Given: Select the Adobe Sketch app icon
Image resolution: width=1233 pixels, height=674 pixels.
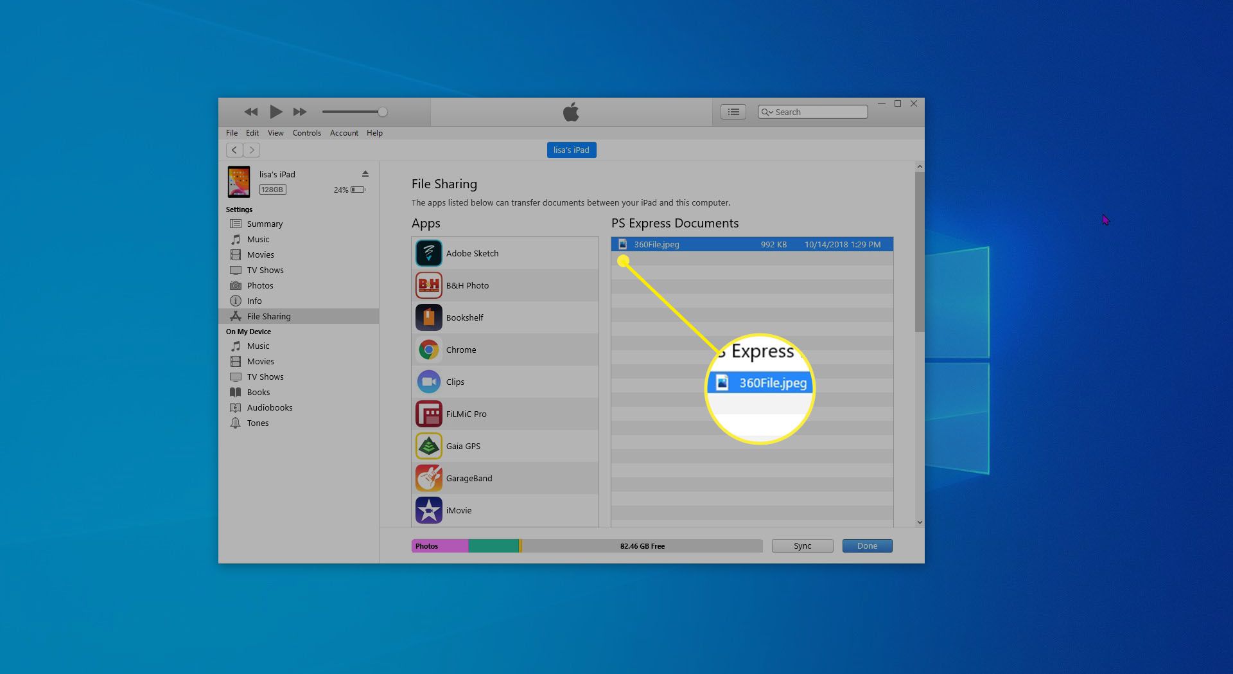Looking at the screenshot, I should 428,253.
